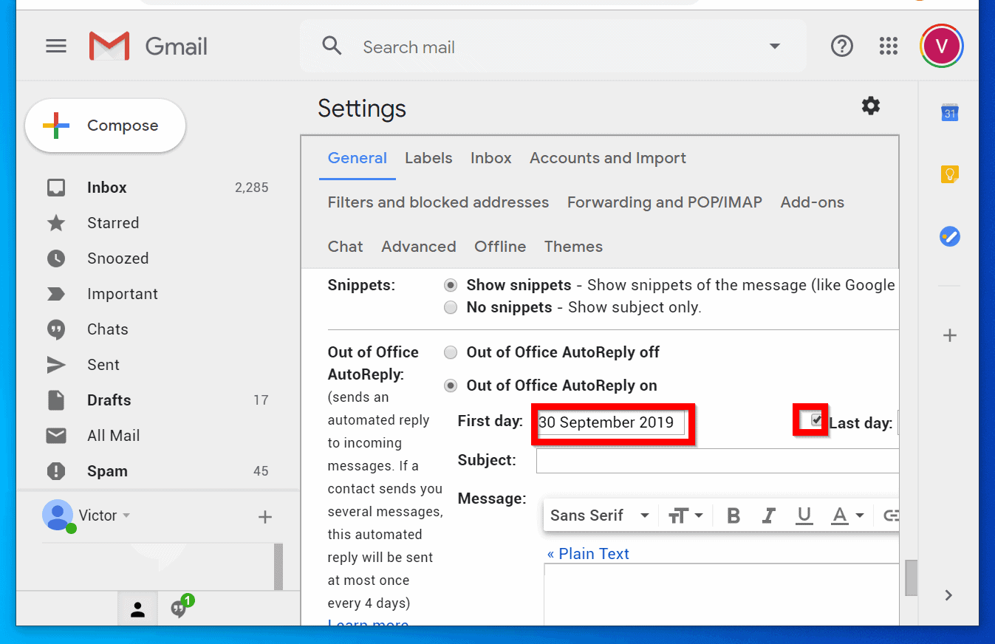Image resolution: width=995 pixels, height=644 pixels.
Task: Open the Forwarding and POP/IMAP tab
Action: coord(664,202)
